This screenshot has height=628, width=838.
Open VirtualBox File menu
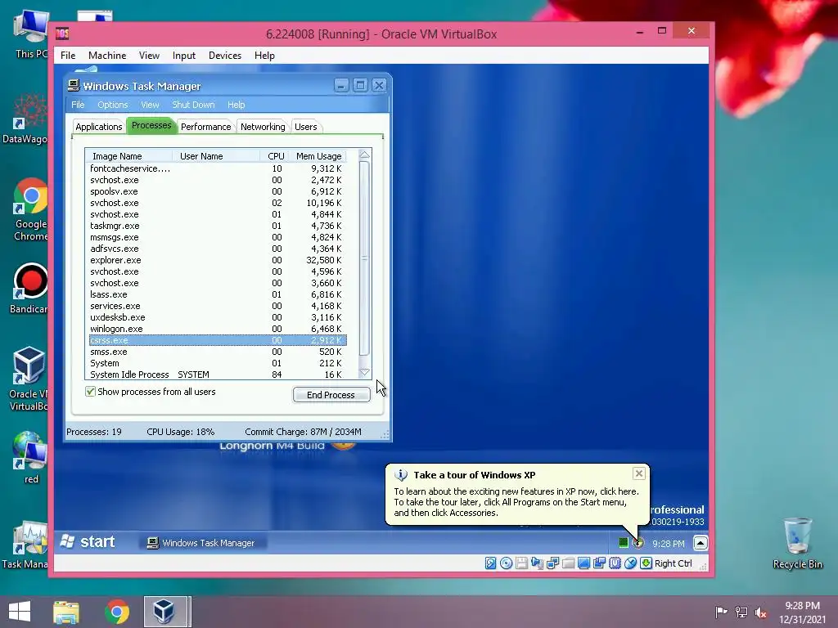(x=68, y=56)
